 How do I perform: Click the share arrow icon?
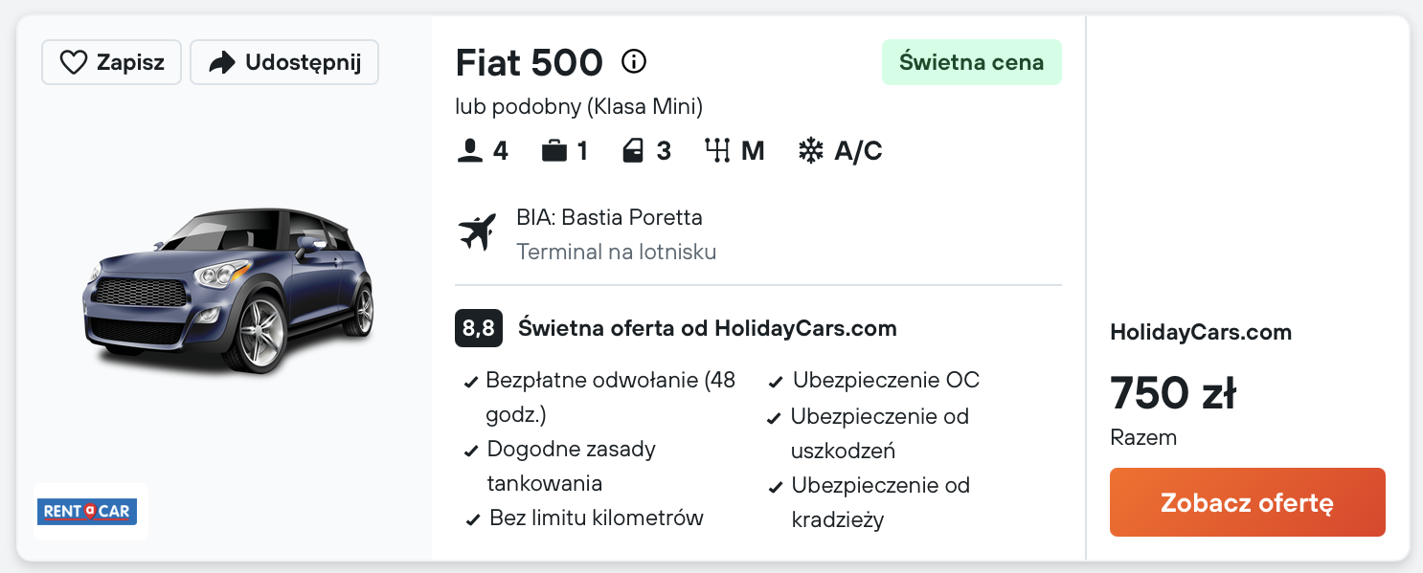(x=222, y=63)
